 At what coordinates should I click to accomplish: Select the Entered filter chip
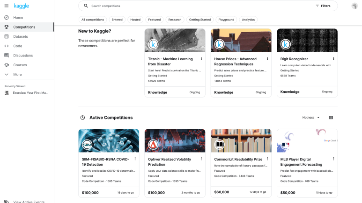point(117,20)
